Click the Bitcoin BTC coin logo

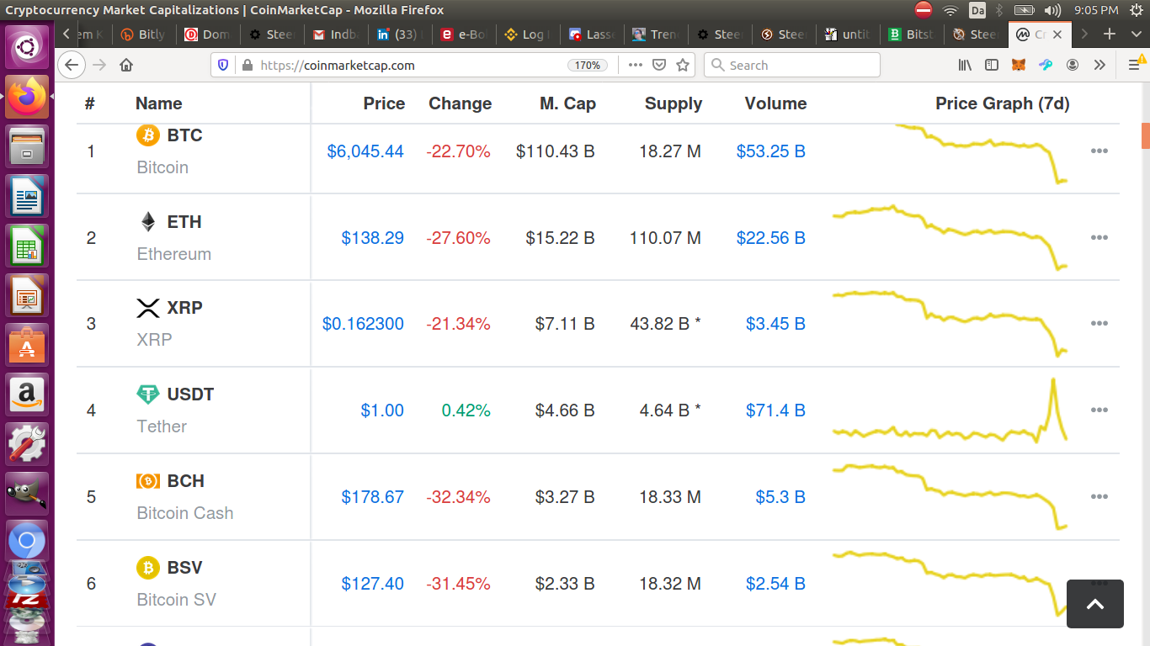click(x=148, y=135)
